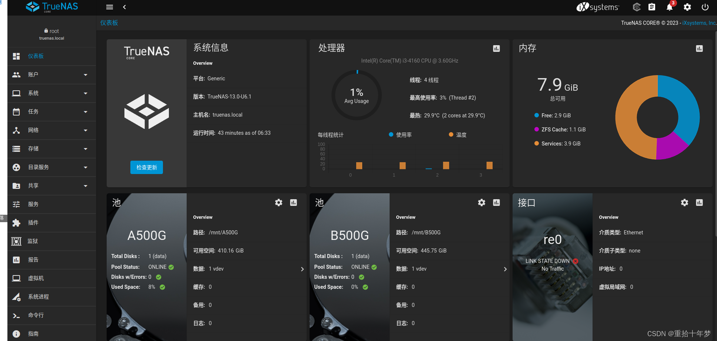Open the re0 interface settings gear

684,203
